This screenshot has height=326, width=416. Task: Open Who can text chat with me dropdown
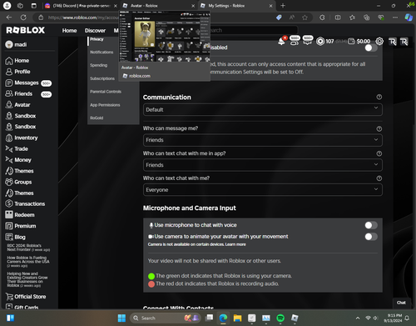(x=263, y=190)
